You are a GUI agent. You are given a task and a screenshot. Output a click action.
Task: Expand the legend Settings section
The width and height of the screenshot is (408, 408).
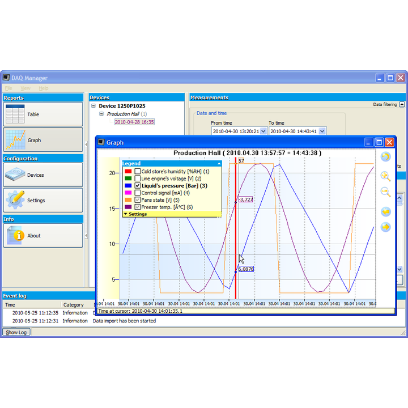(136, 214)
